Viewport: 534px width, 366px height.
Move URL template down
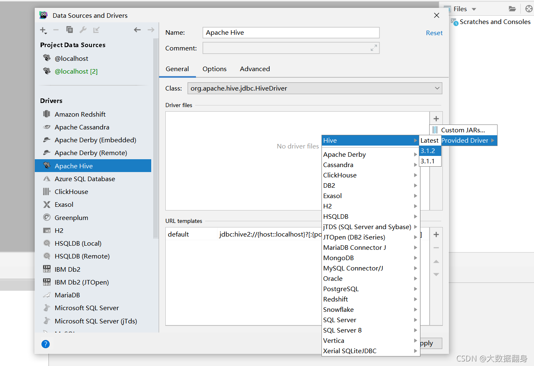[436, 274]
